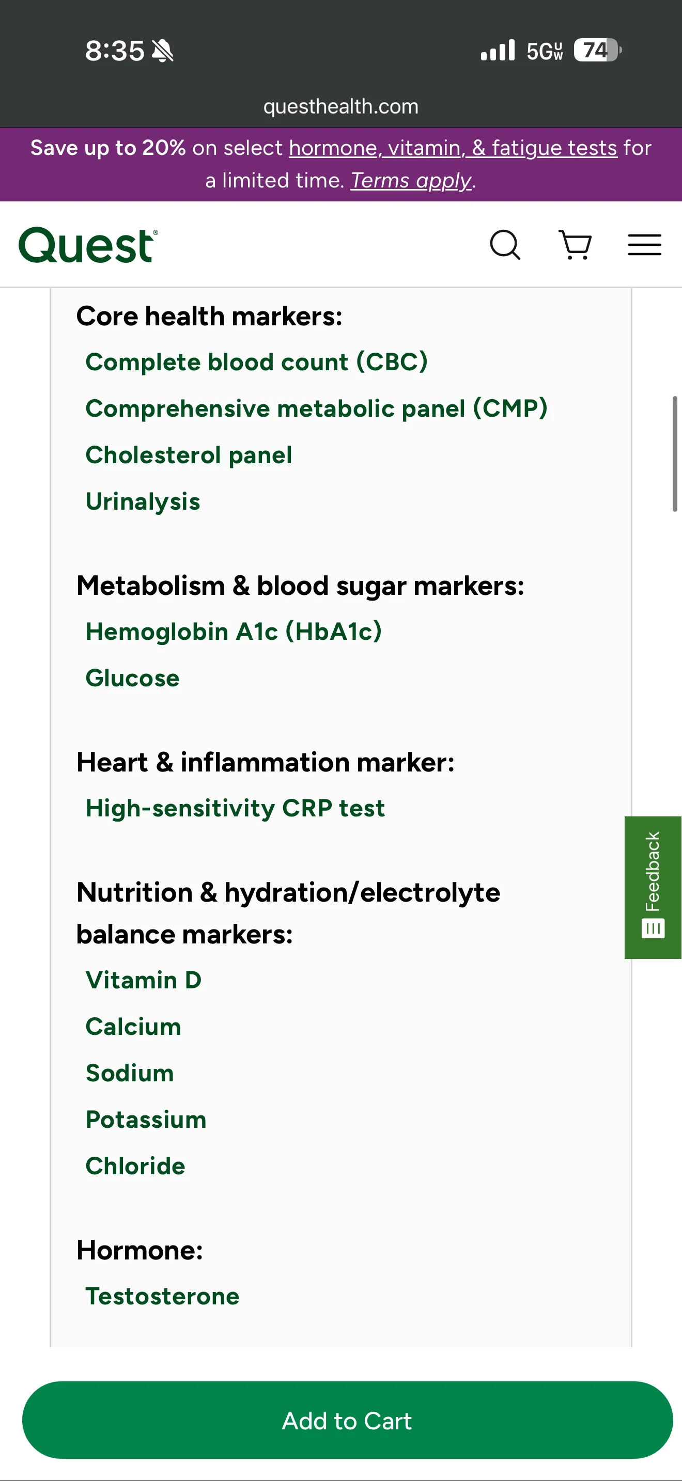Select the Potassium link
682x1481 pixels.
pyautogui.click(x=146, y=1120)
